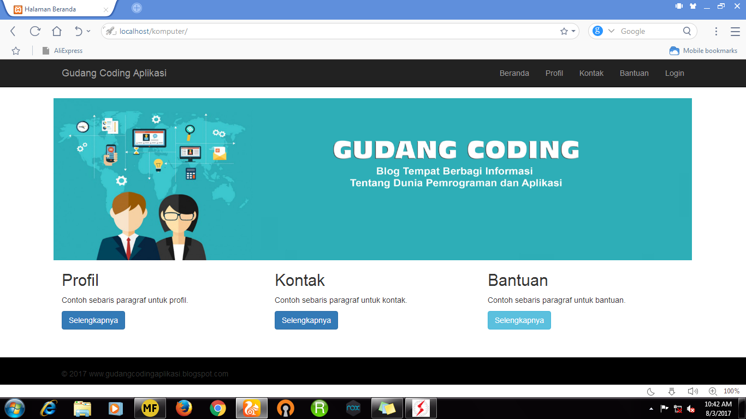
Task: Open the browser Home icon
Action: (x=56, y=31)
